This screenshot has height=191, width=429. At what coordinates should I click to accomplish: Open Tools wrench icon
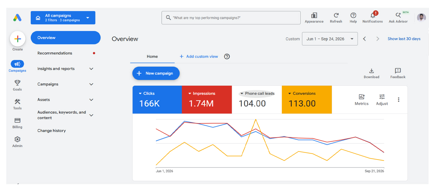click(17, 102)
